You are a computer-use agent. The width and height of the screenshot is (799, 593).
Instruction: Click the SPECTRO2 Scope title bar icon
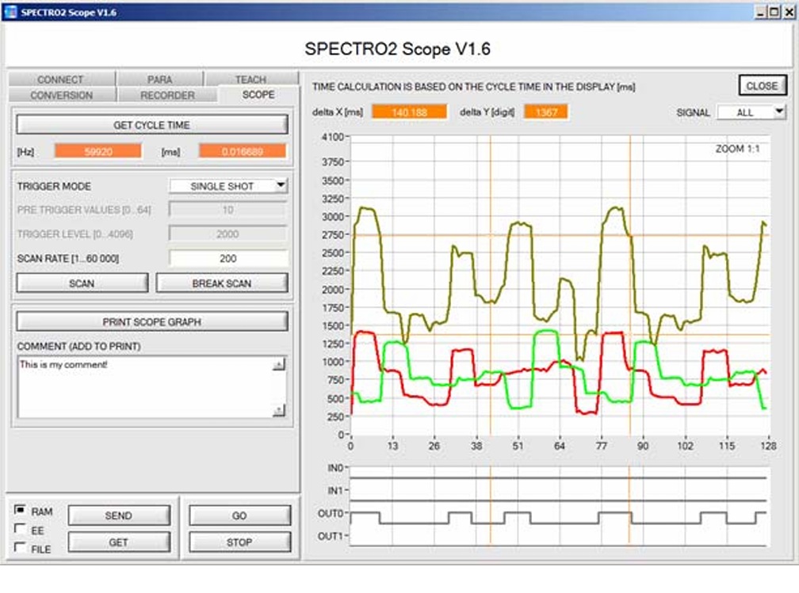pos(10,12)
